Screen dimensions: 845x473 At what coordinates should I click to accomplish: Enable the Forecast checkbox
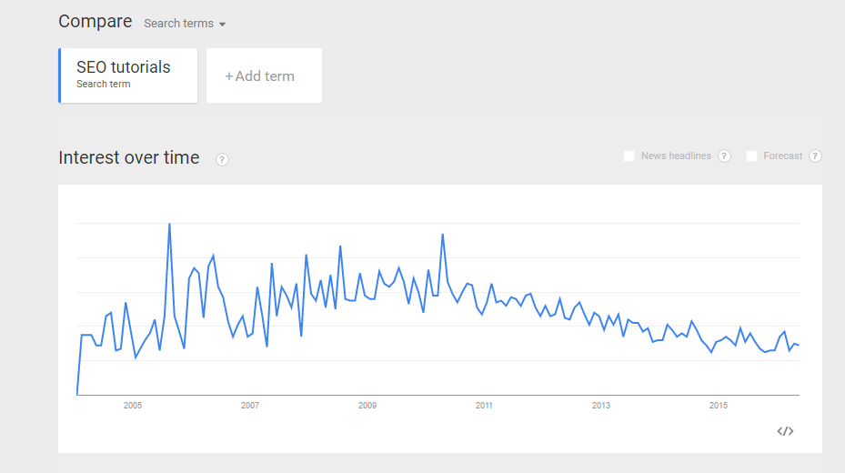(752, 156)
